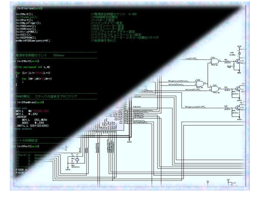Click the InitWait(); call line
The image size is (259, 200).
tap(24, 14)
